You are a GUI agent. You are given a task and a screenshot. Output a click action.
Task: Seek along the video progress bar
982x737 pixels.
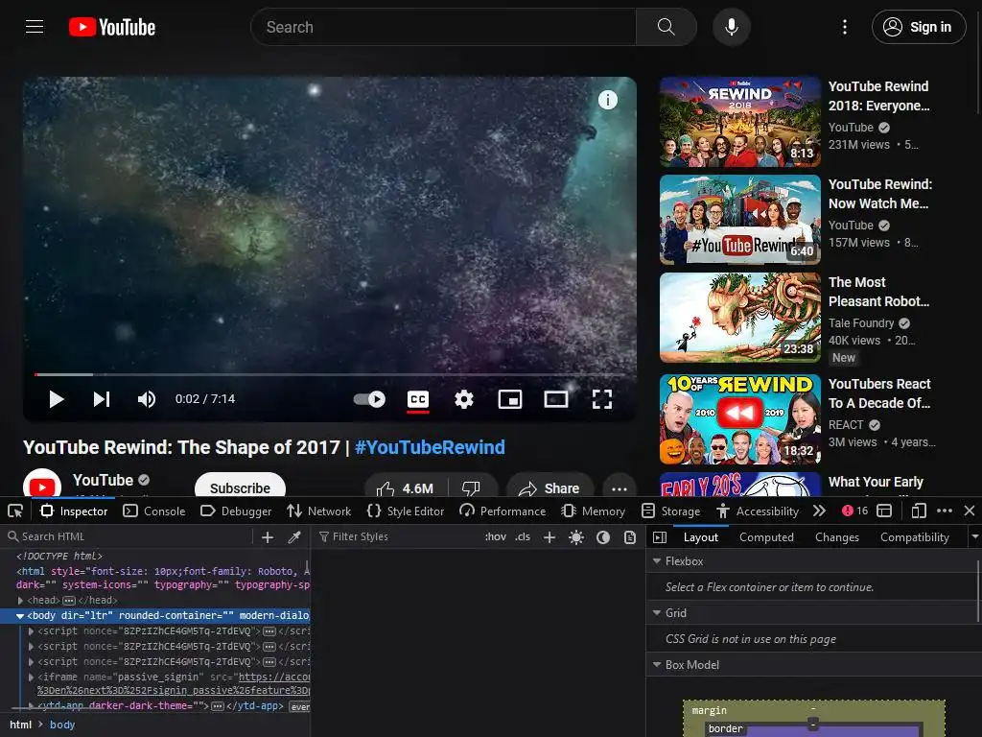[330, 374]
